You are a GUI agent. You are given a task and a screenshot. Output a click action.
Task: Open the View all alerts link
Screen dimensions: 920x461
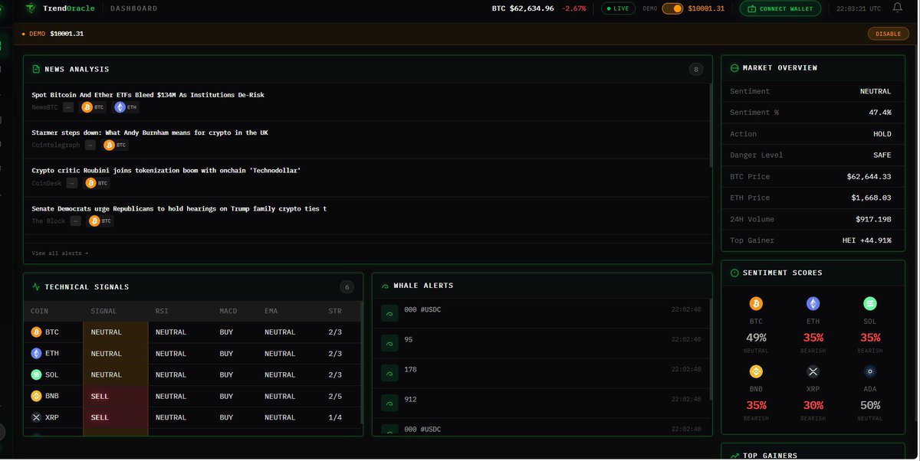pos(60,253)
